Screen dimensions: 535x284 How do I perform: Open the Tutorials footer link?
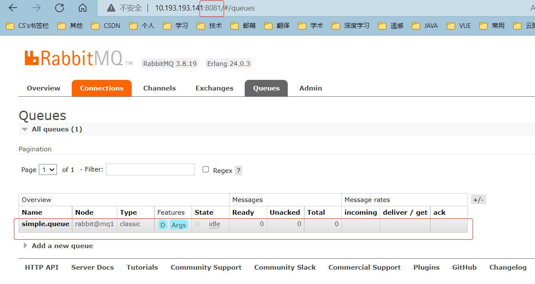click(142, 268)
